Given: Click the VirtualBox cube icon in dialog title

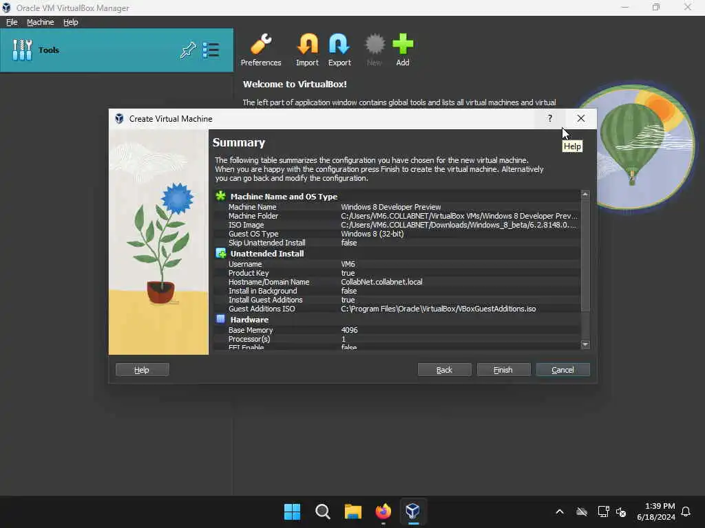Looking at the screenshot, I should pyautogui.click(x=119, y=118).
